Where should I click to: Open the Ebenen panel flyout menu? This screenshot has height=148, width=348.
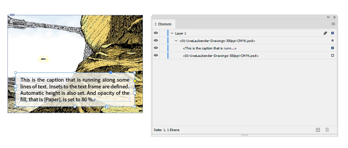[333, 24]
